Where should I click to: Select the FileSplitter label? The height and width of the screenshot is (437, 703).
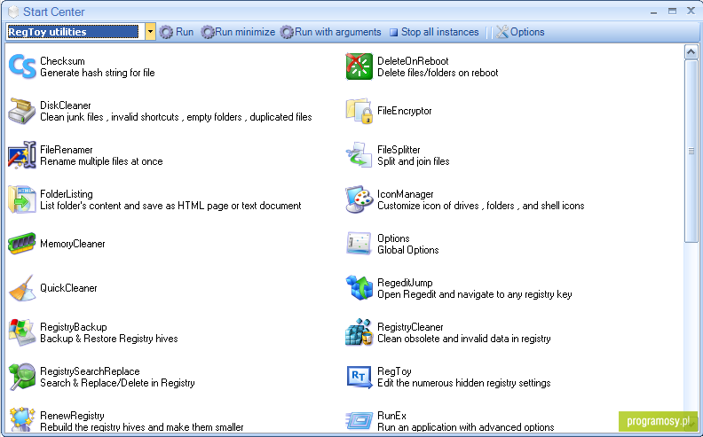click(x=399, y=150)
